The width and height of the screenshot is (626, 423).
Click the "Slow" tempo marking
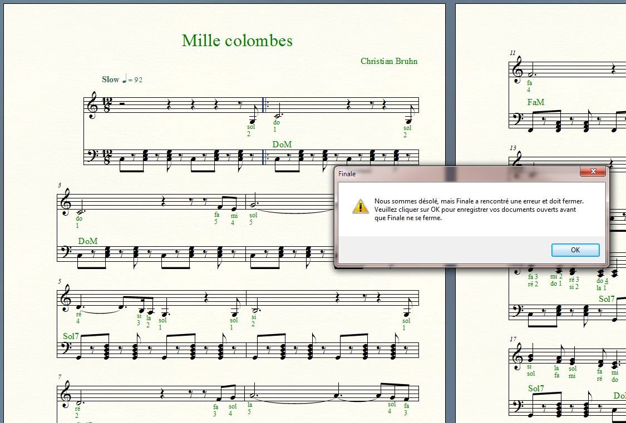click(111, 79)
